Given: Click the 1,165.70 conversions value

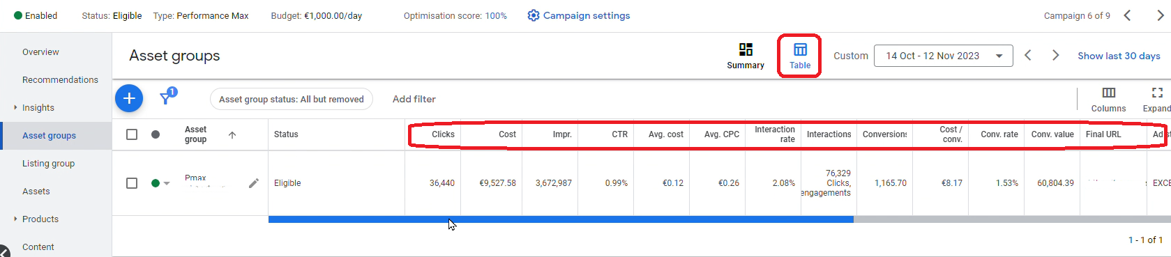Looking at the screenshot, I should 891,183.
